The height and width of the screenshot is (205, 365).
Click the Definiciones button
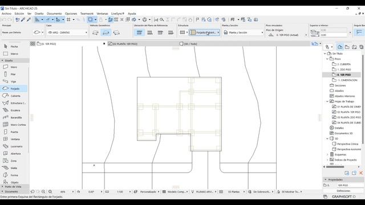(x=343, y=191)
